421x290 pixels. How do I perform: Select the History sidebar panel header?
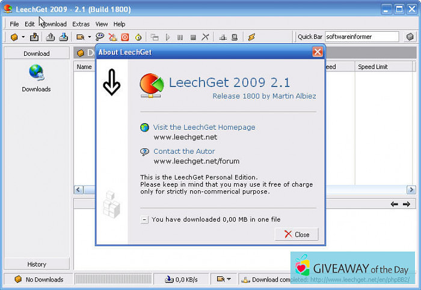coord(37,264)
